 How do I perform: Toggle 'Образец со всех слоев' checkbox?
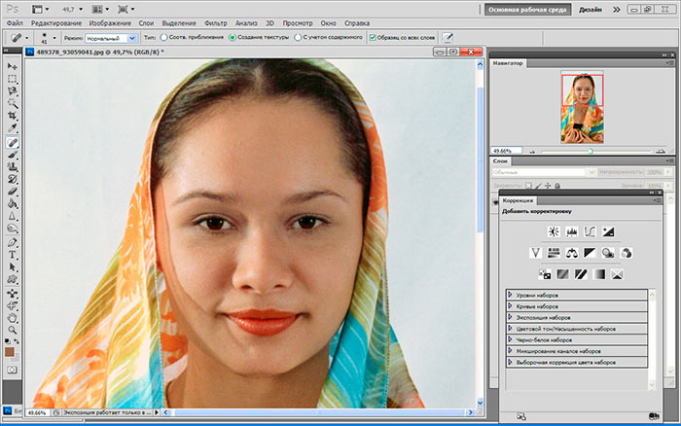pos(373,37)
